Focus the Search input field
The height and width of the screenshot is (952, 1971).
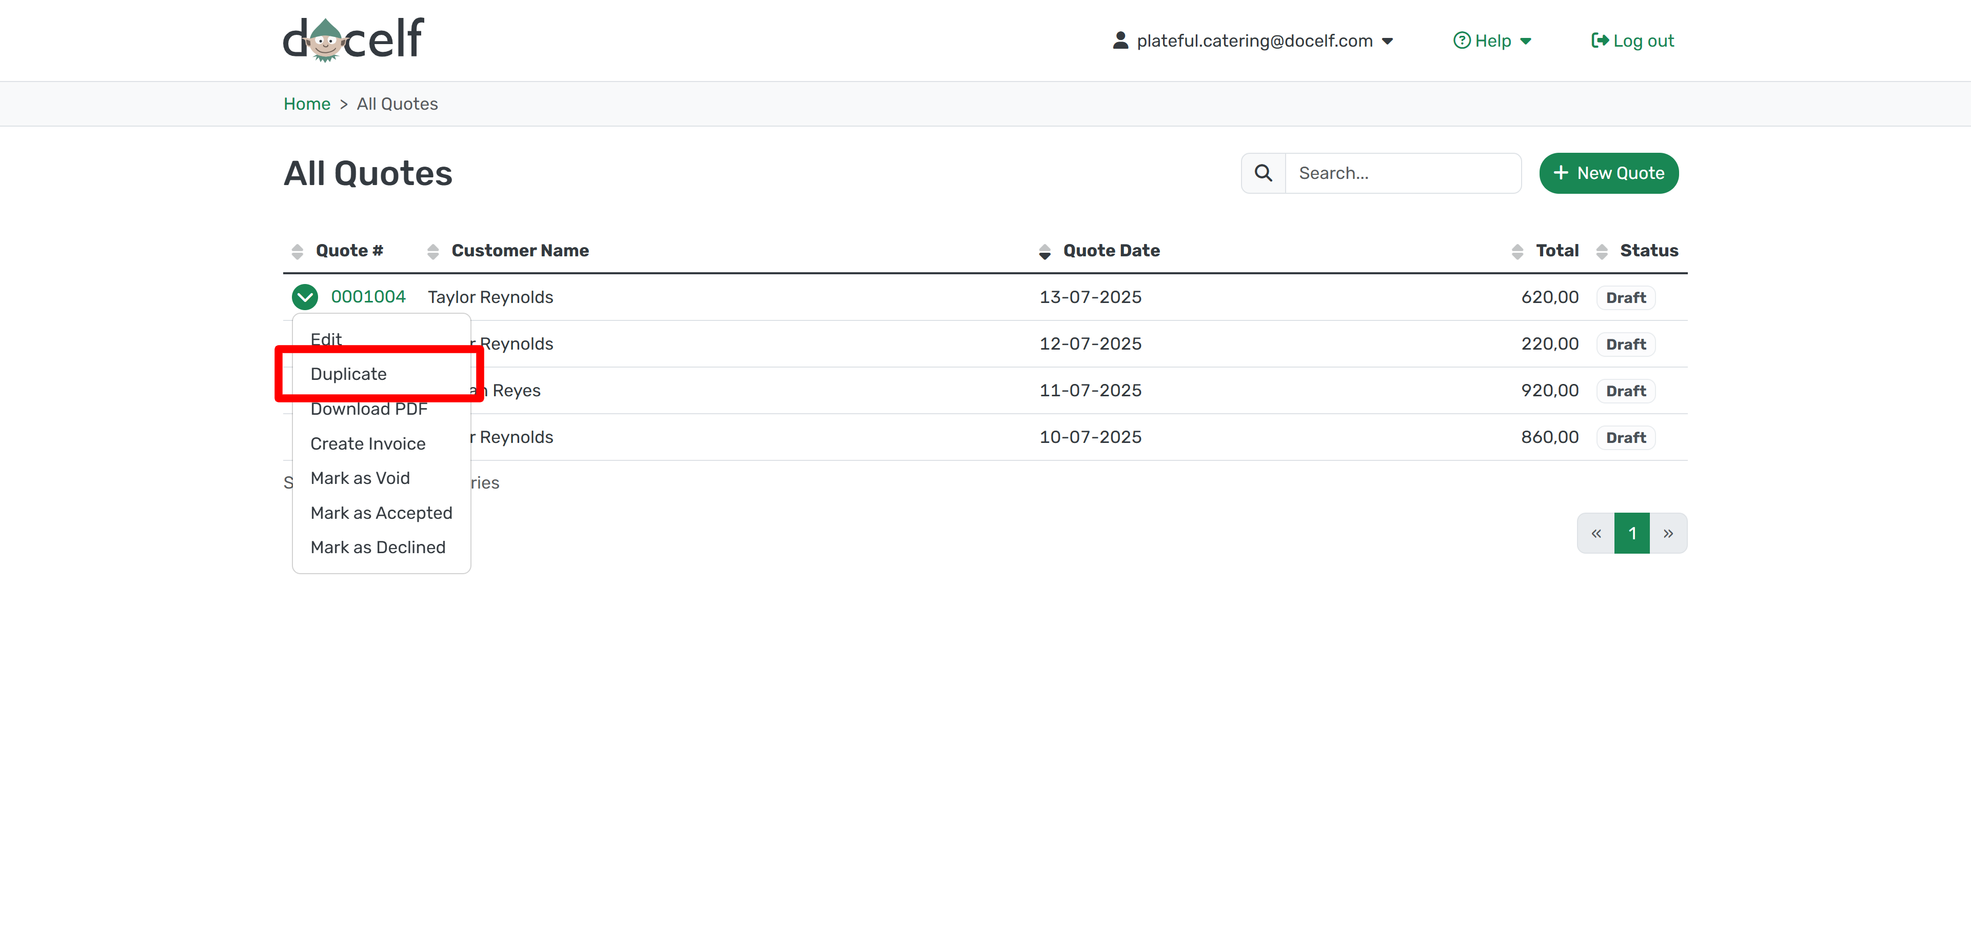click(x=1403, y=174)
